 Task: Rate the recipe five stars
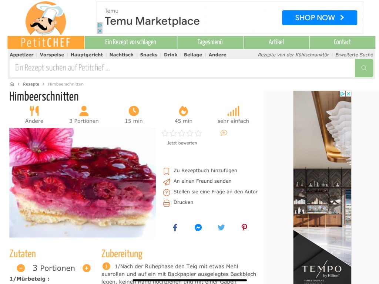point(198,133)
